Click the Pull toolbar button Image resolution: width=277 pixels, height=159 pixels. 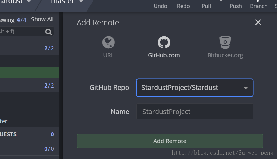pos(206,6)
